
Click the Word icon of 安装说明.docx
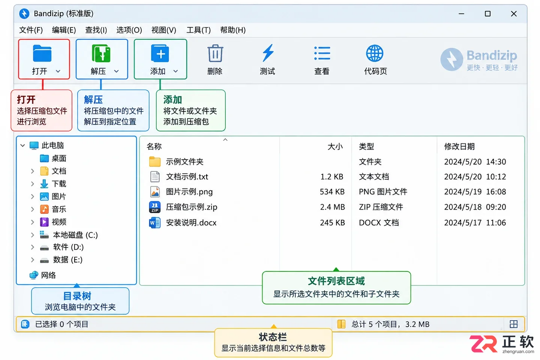coord(155,223)
